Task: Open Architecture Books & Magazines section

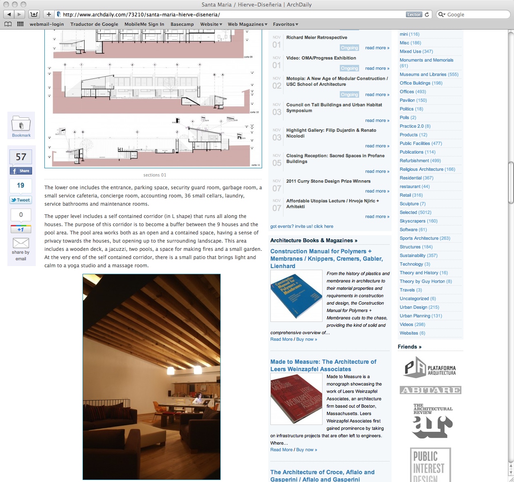Action: click(x=314, y=240)
